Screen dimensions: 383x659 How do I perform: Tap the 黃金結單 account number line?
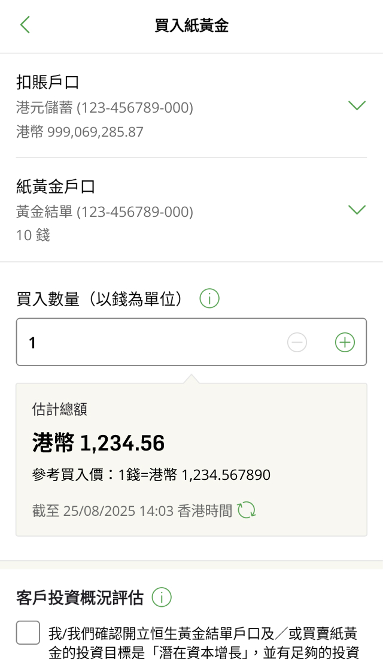105,212
